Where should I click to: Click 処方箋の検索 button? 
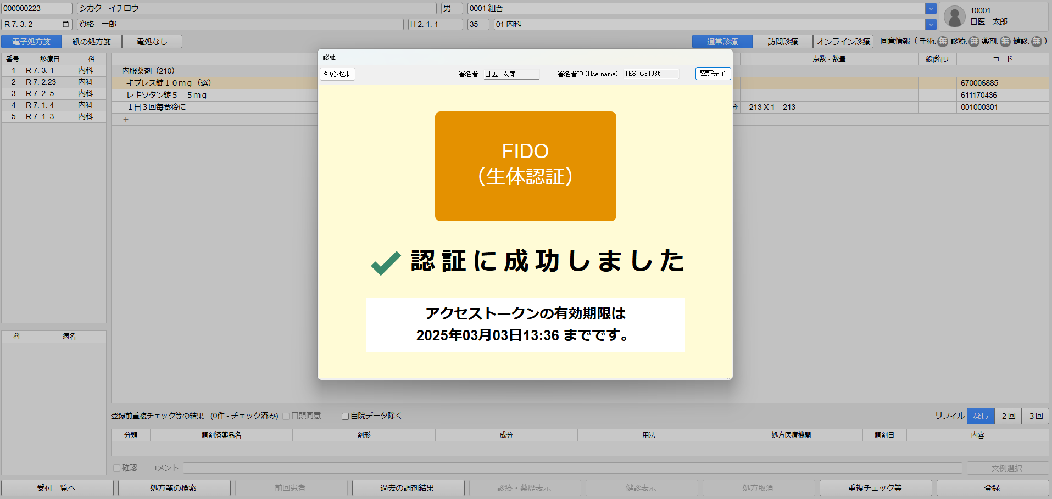pyautogui.click(x=174, y=488)
